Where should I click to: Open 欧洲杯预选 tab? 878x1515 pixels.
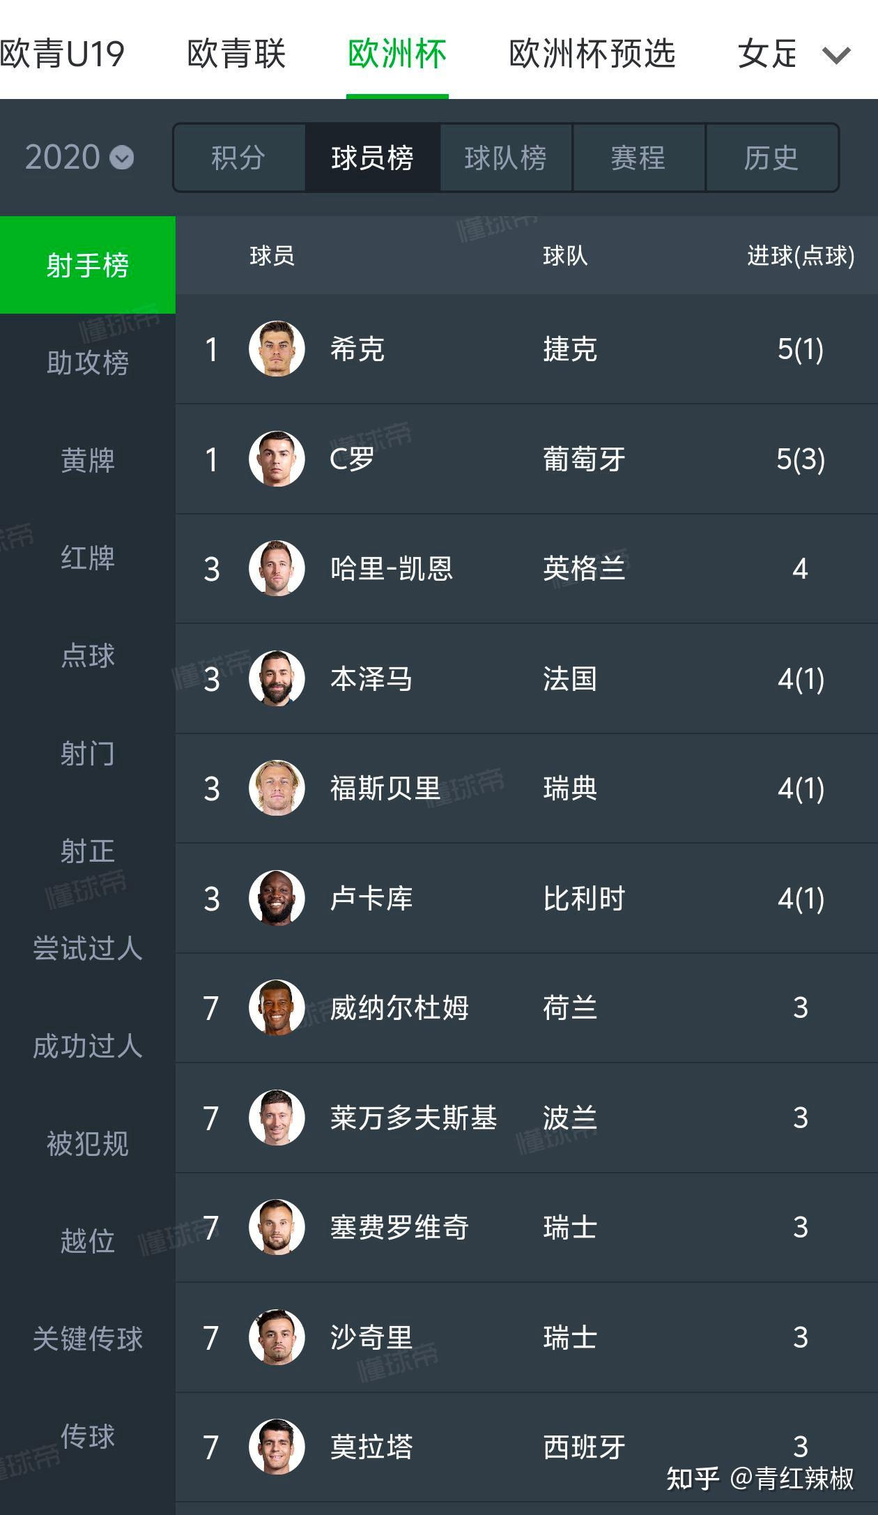[592, 54]
